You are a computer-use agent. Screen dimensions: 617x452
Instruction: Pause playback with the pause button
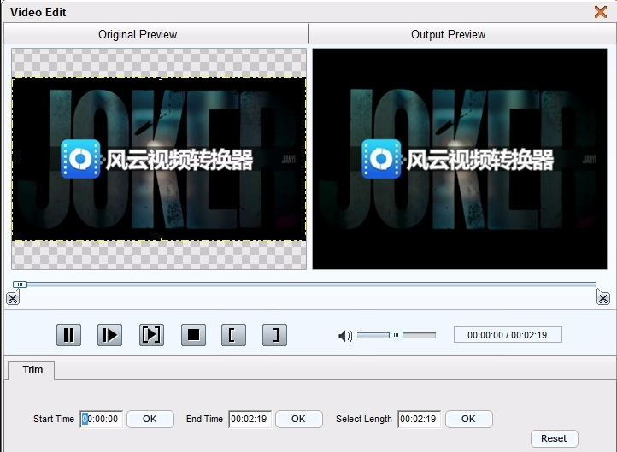pyautogui.click(x=69, y=335)
